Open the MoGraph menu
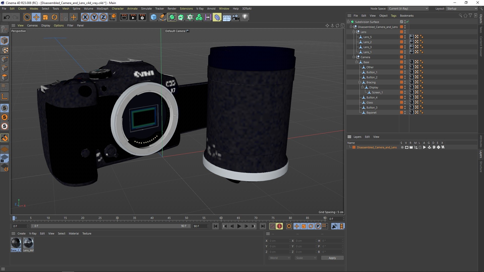Screen dimensions: 484x272 (x=102, y=9)
